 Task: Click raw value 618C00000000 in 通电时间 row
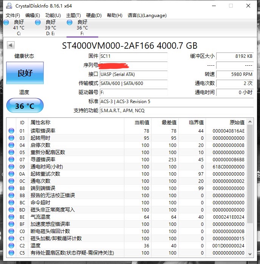coord(229,167)
